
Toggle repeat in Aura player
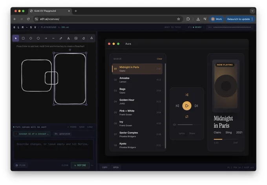coord(187,117)
